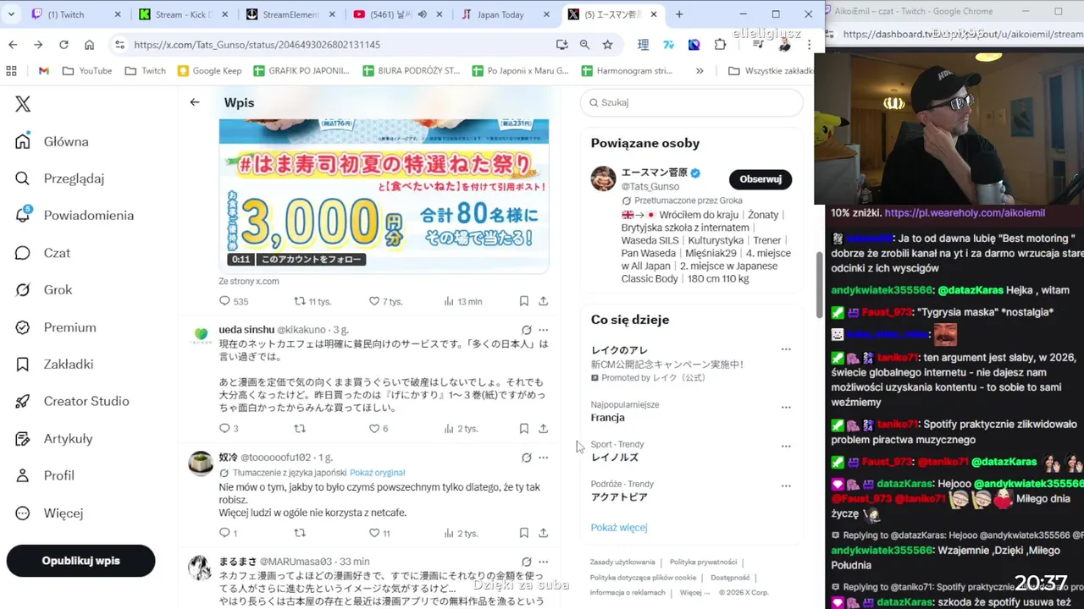Click Obserwuj to follow Tats_Gunso
The height and width of the screenshot is (609, 1084).
tap(760, 179)
